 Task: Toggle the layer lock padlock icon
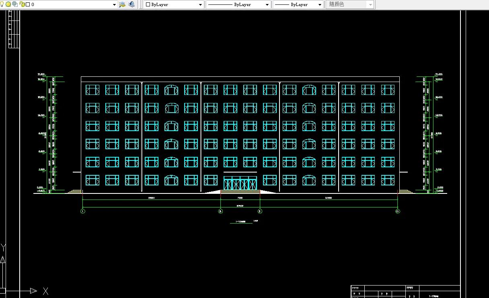[x=22, y=4]
